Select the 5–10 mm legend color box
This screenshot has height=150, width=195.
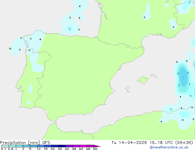pyautogui.click(x=34, y=146)
